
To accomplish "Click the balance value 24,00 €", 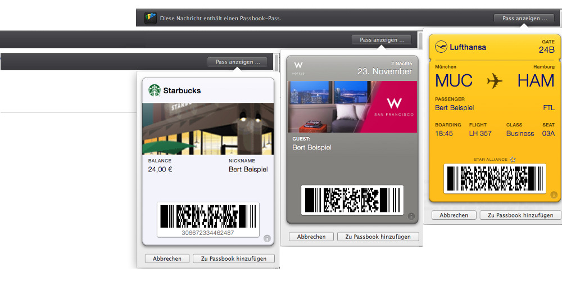I will coord(160,169).
